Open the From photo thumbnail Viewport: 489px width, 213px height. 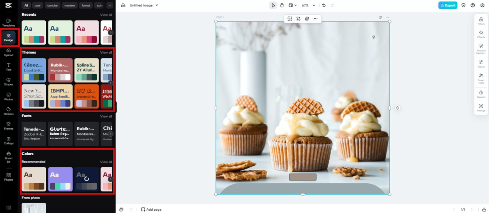(34, 208)
